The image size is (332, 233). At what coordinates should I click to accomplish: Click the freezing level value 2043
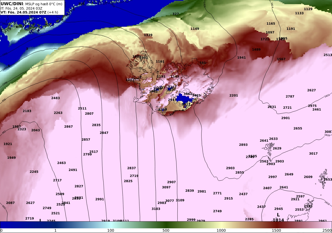[x=36, y=130]
